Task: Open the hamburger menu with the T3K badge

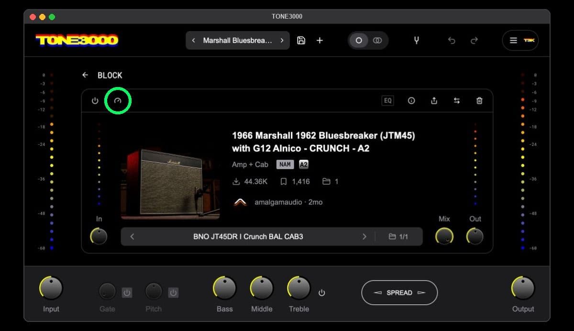Action: click(520, 41)
